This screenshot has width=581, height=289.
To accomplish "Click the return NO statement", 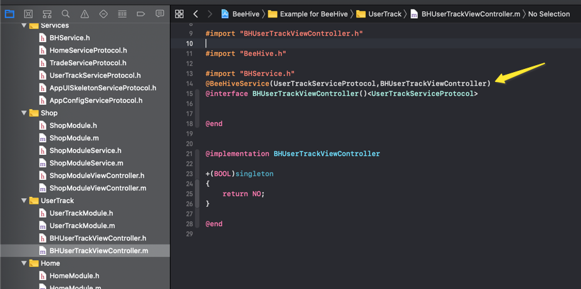I will coord(244,194).
